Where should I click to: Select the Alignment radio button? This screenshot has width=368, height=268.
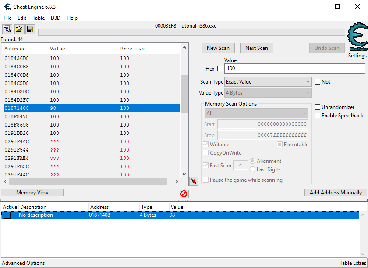pos(252,161)
